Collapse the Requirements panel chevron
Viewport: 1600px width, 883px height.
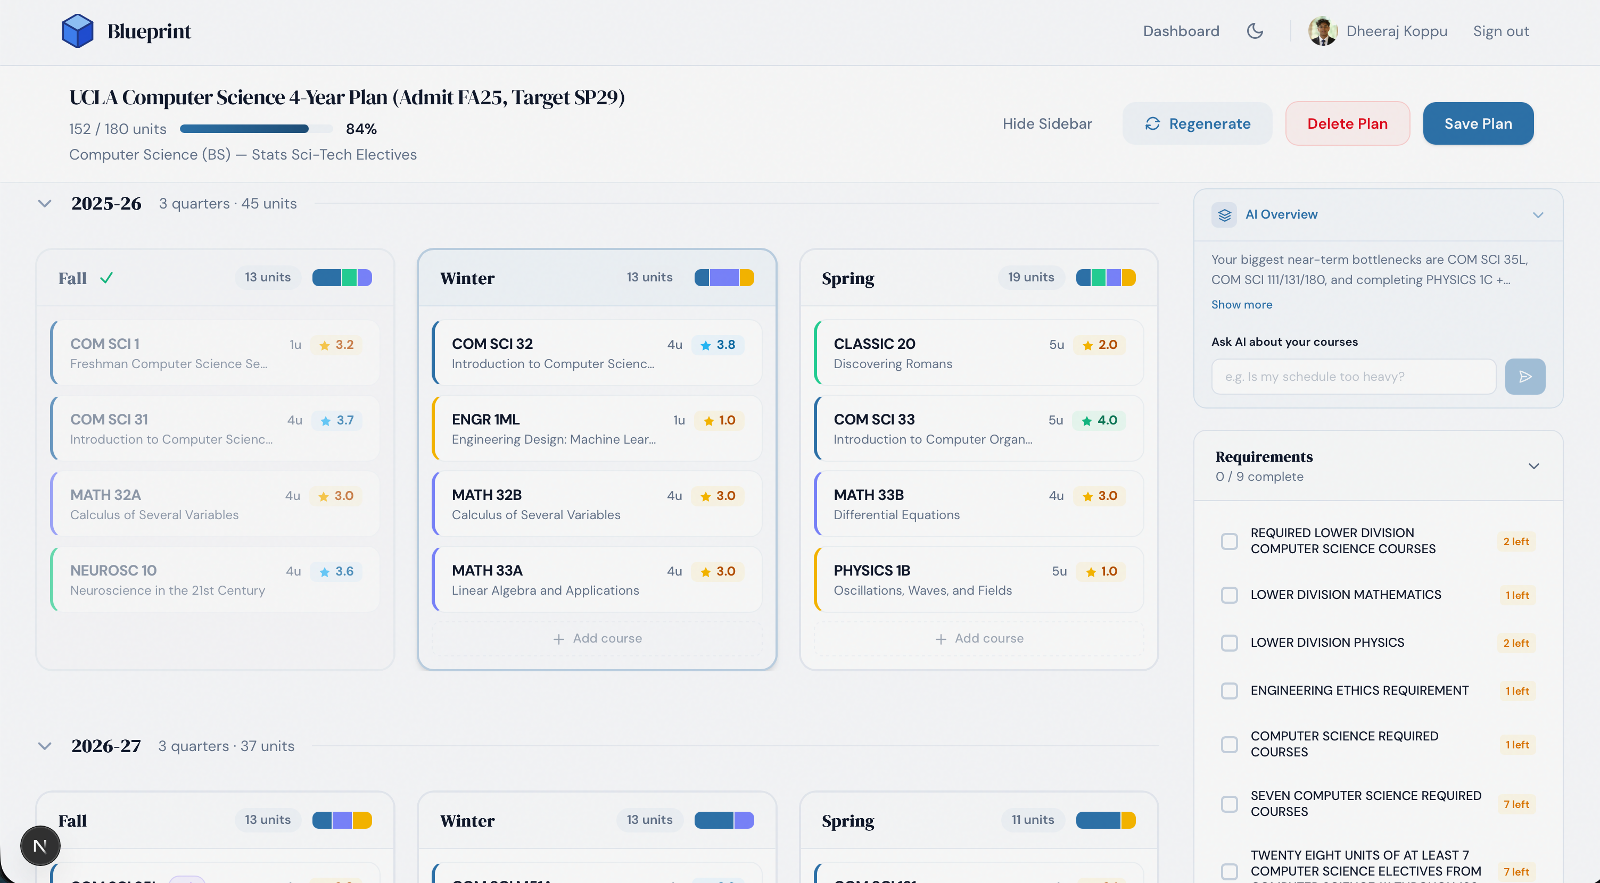(x=1533, y=466)
